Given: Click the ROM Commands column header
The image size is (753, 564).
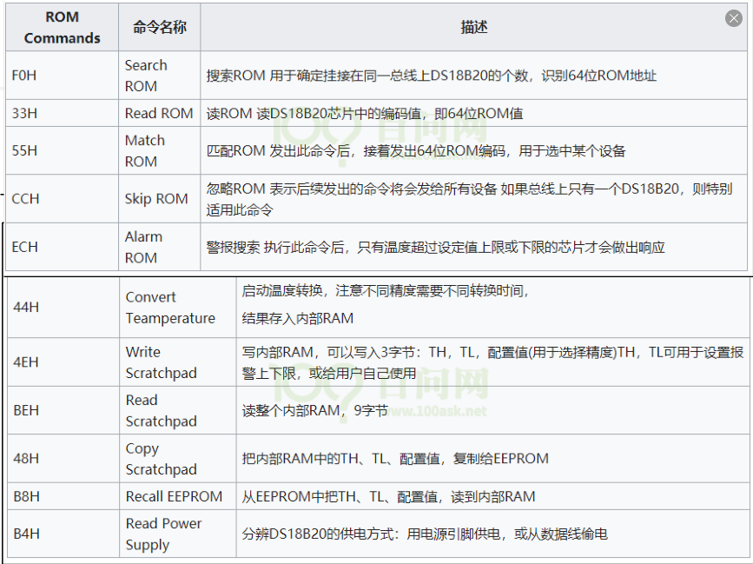Looking at the screenshot, I should tap(62, 27).
